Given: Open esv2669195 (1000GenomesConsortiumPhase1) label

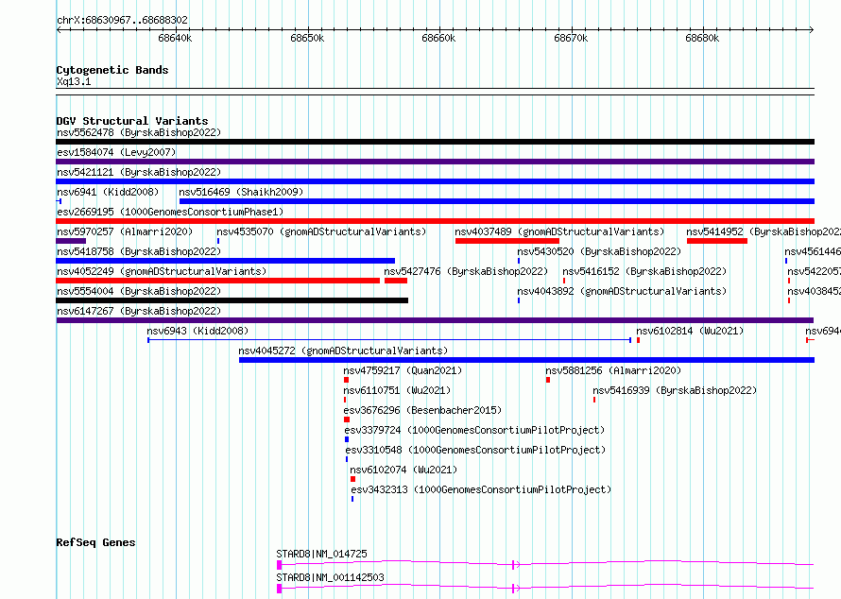Looking at the screenshot, I should pyautogui.click(x=170, y=212).
